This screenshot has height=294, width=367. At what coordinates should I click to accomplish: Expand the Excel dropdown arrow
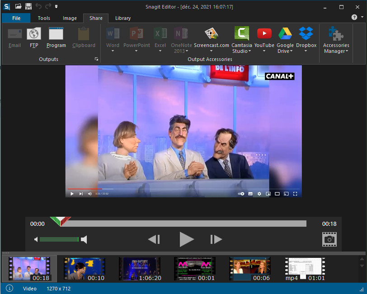160,51
